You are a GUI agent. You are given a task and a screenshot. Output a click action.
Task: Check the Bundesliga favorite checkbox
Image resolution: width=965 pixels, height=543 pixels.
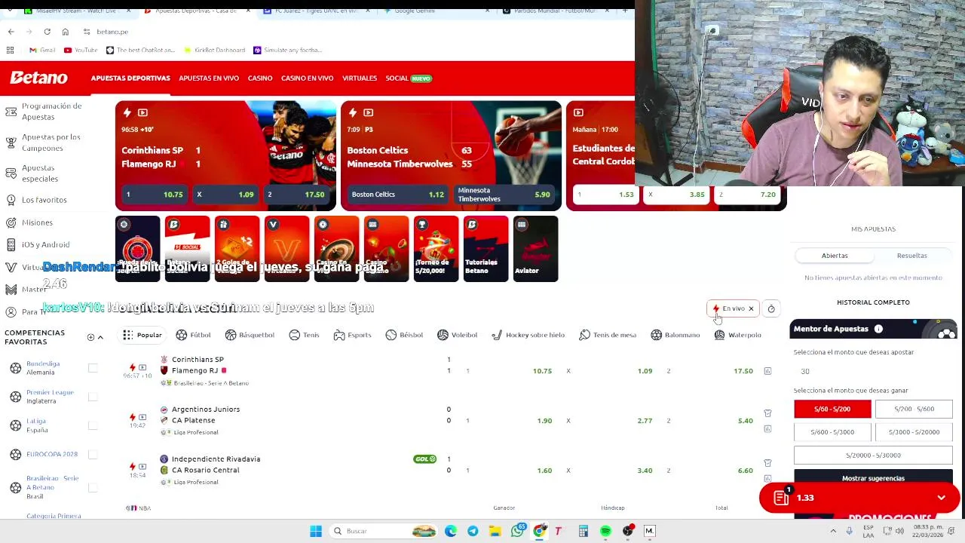coord(93,368)
